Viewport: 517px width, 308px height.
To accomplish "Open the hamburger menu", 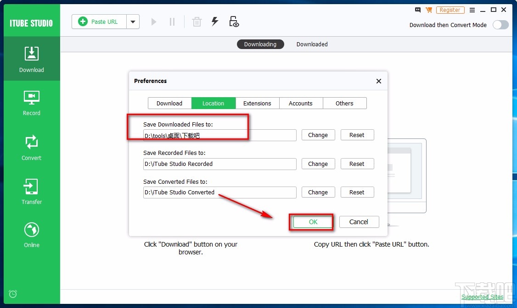I will [x=472, y=10].
